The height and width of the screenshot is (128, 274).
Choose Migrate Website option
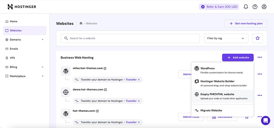click(x=222, y=111)
